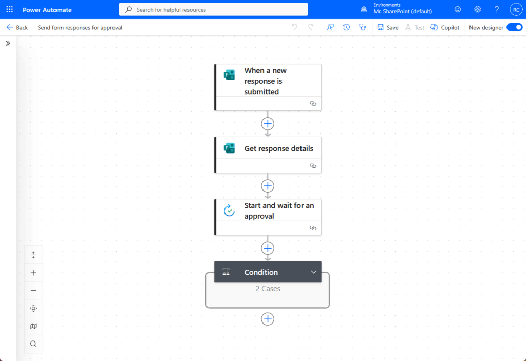The width and height of the screenshot is (526, 361).
Task: Open version history clock icon
Action: tap(347, 27)
